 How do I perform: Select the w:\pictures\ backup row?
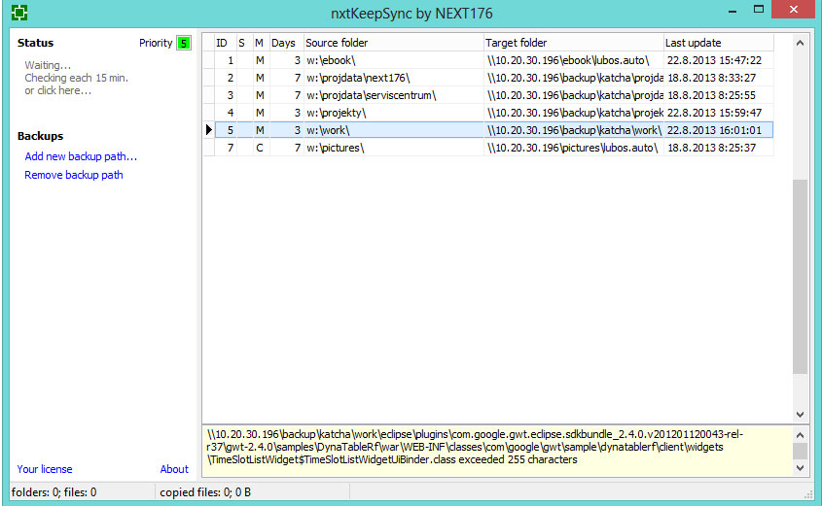pos(393,148)
